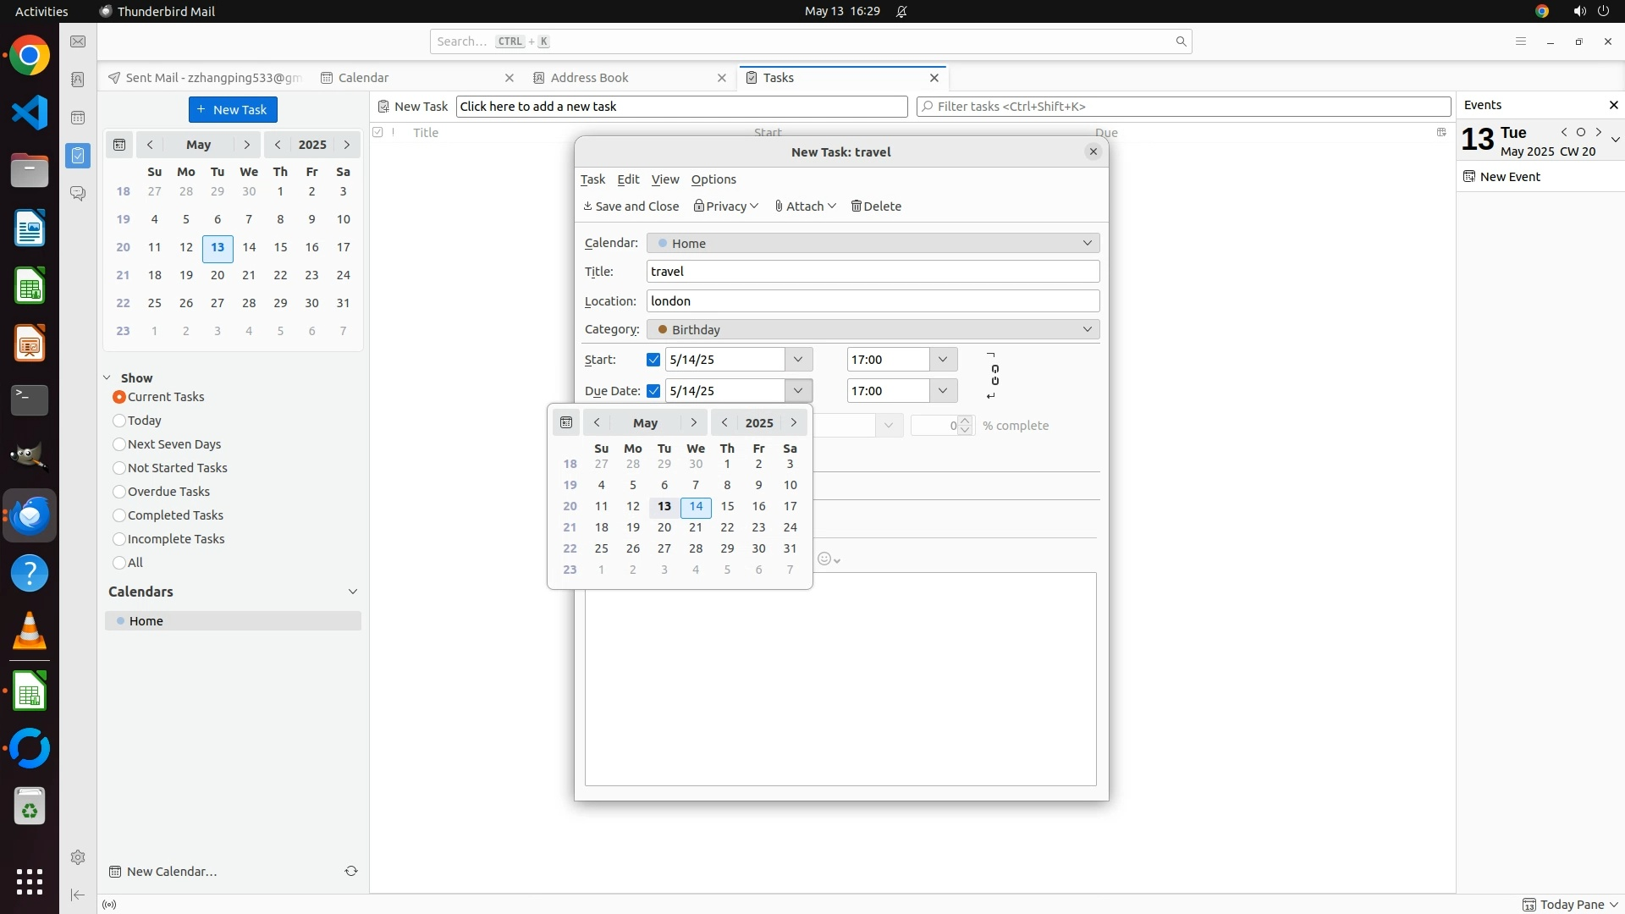The width and height of the screenshot is (1625, 914).
Task: Click the calendar sync refresh icon
Action: [351, 871]
